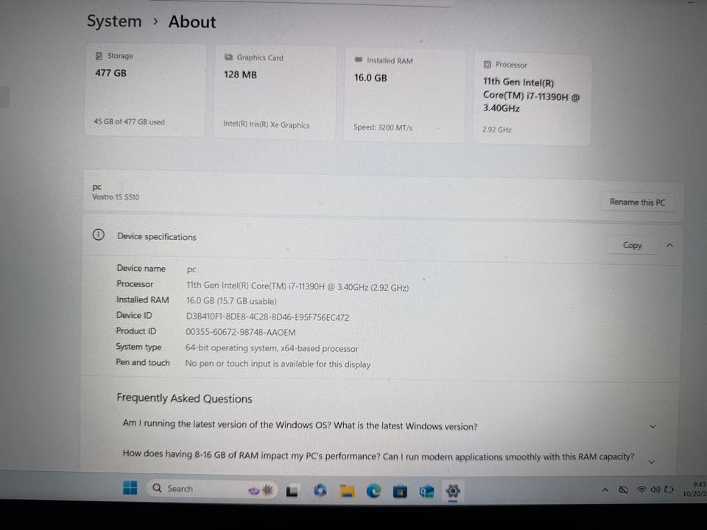
Task: Open the Processor info card
Action: pyautogui.click(x=532, y=99)
